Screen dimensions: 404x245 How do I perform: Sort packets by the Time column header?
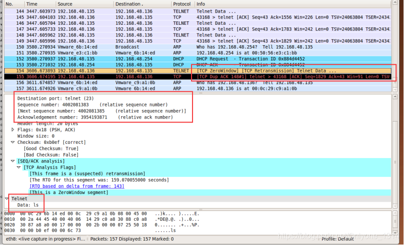(x=40, y=4)
